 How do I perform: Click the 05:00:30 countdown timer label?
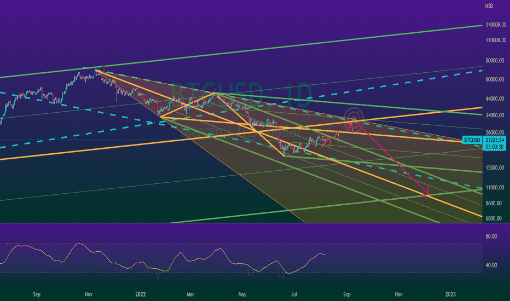click(495, 147)
